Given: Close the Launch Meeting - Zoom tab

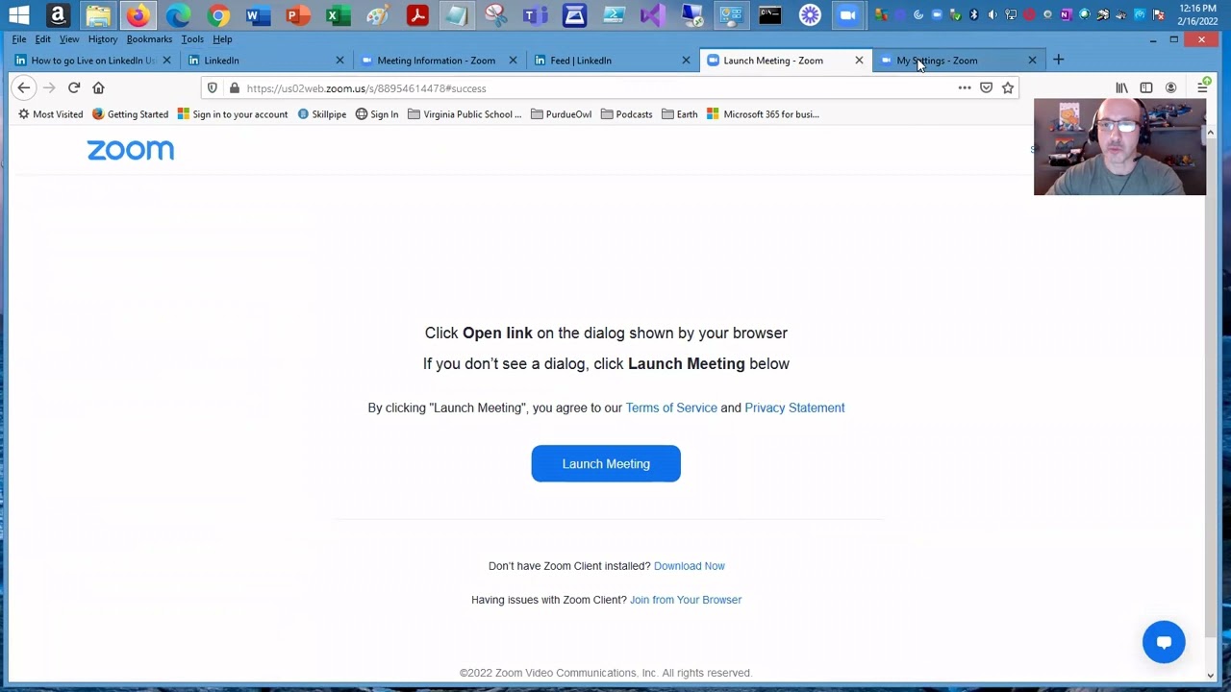Looking at the screenshot, I should tap(859, 61).
